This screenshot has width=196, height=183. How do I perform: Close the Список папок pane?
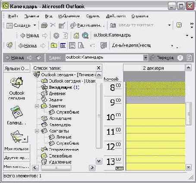pos(98,68)
